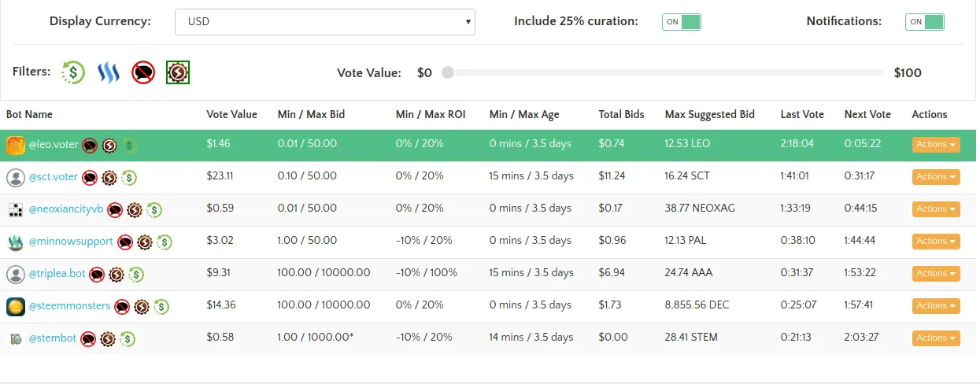Toggle the blue Steem logo filter
This screenshot has width=980, height=384.
click(x=108, y=72)
